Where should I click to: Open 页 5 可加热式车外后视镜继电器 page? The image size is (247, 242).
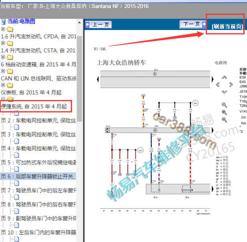(38, 162)
